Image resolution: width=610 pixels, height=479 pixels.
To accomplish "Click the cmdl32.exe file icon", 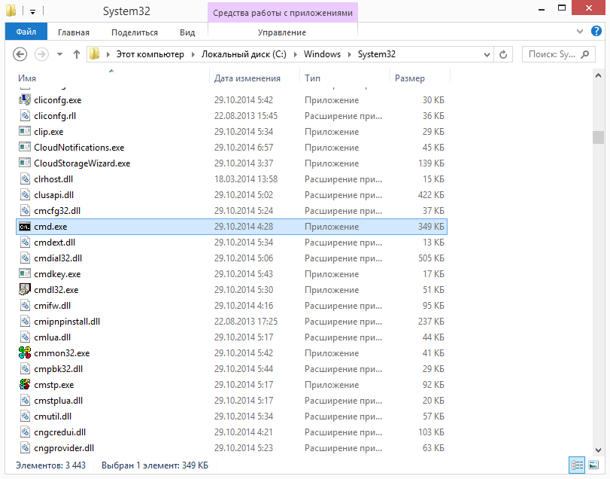I will (25, 289).
